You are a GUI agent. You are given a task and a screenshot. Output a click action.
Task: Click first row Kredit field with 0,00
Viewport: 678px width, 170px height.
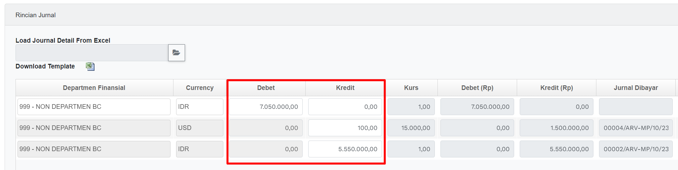pyautogui.click(x=345, y=107)
